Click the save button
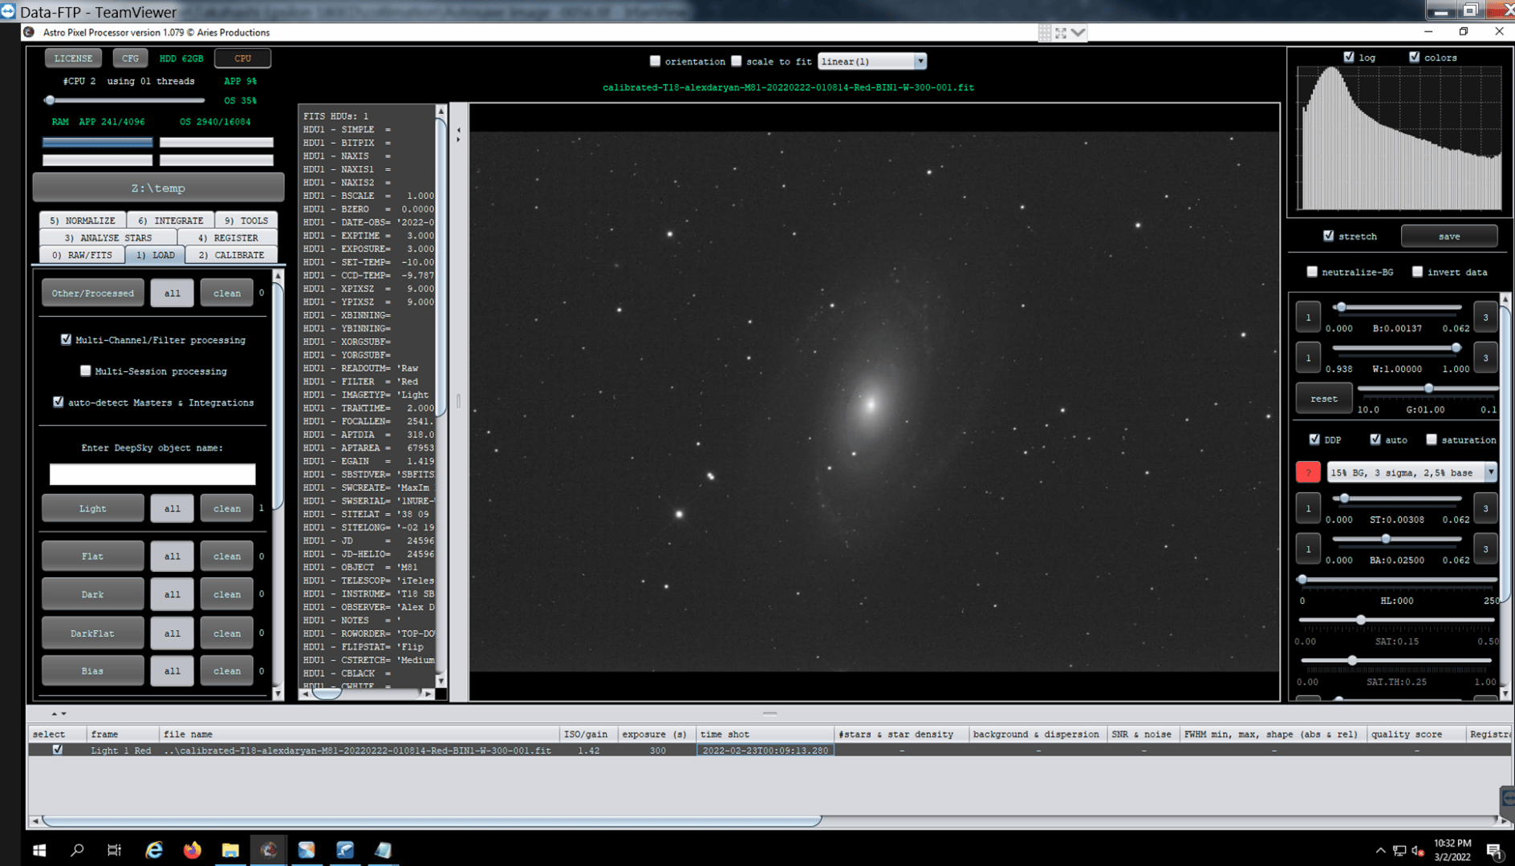Screen dimensions: 1515x866 pyautogui.click(x=1448, y=237)
